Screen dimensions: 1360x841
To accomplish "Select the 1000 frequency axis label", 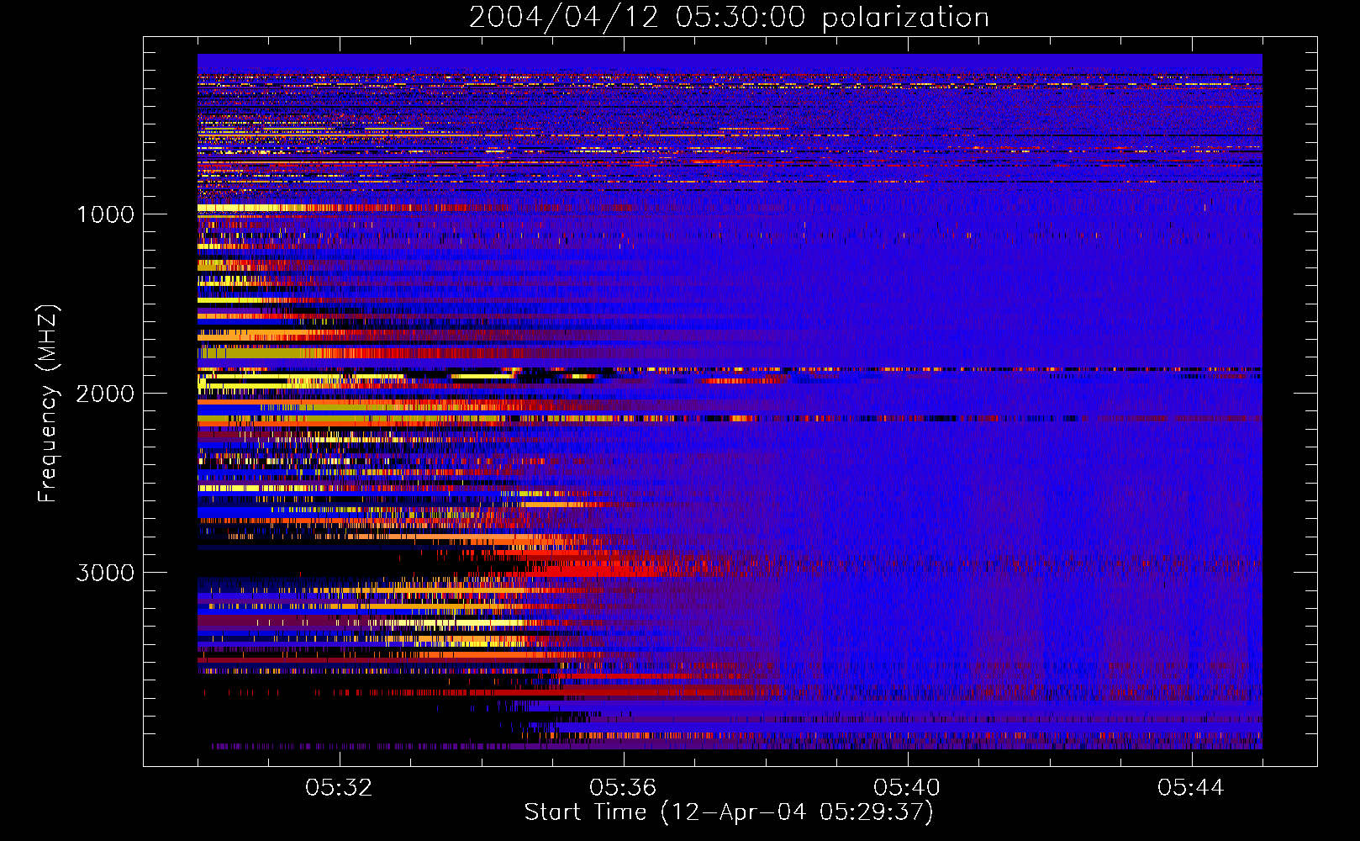I will click(x=106, y=214).
